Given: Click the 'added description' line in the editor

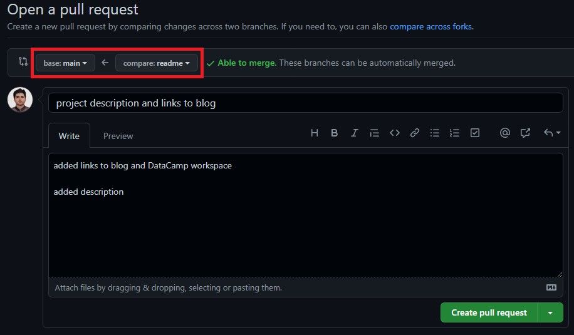Looking at the screenshot, I should tap(88, 192).
